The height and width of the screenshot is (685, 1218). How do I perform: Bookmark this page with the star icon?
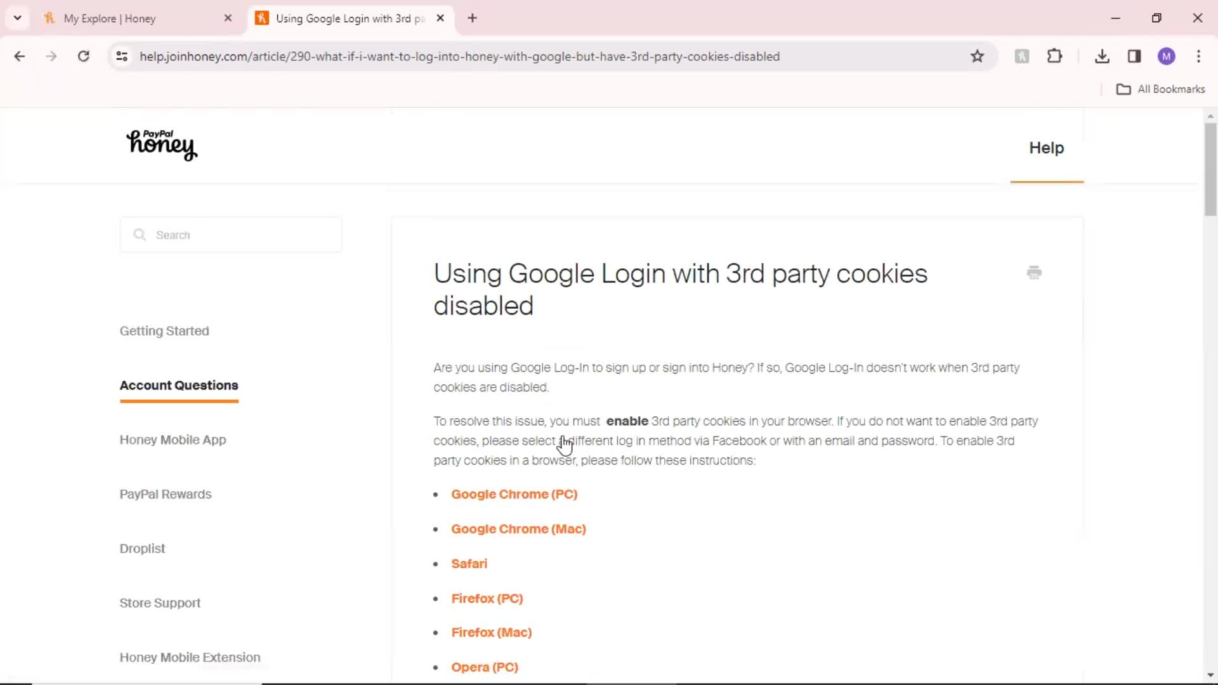[977, 56]
